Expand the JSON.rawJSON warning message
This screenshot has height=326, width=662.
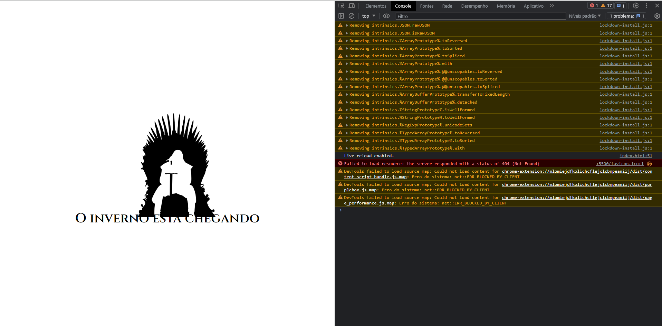[347, 25]
